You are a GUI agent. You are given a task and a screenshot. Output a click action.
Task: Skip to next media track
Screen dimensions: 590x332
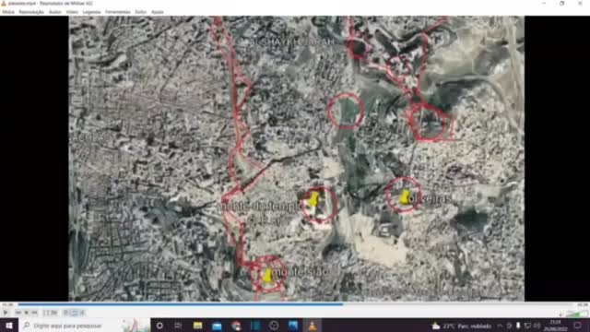click(x=35, y=313)
